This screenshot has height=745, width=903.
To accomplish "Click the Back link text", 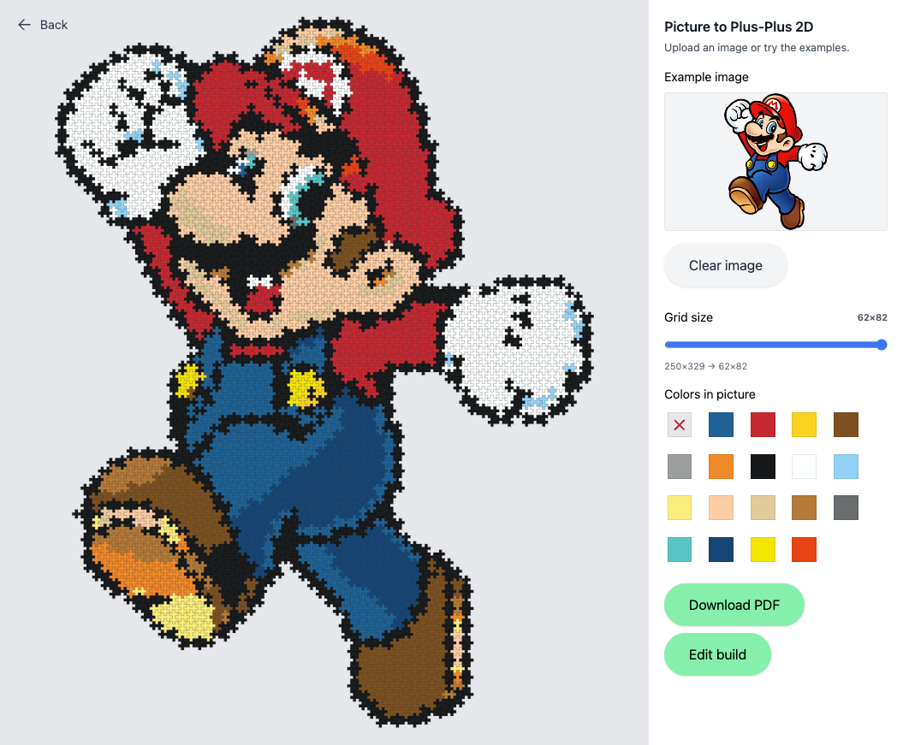I will tap(54, 25).
